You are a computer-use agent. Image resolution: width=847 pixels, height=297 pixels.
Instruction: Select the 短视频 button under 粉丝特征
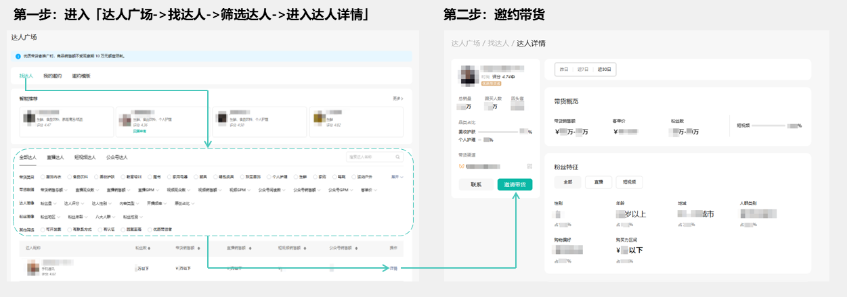[629, 182]
